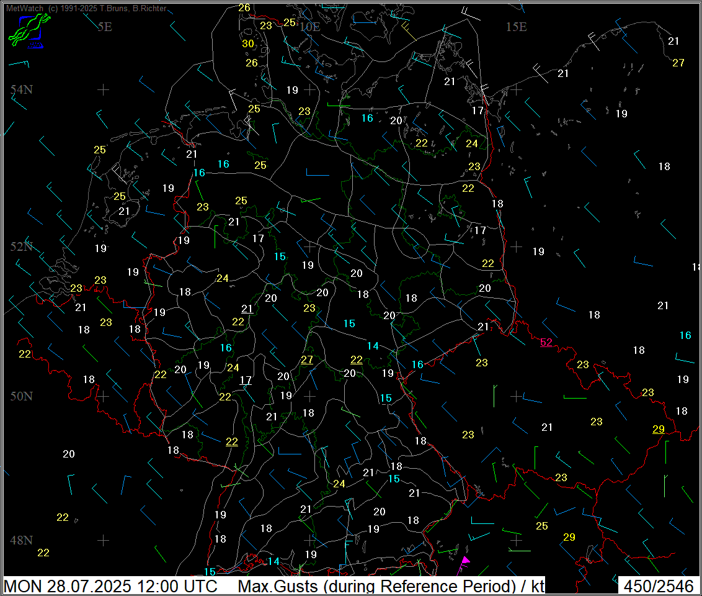
Task: Select the 50N latitude label
Action: pyautogui.click(x=22, y=396)
